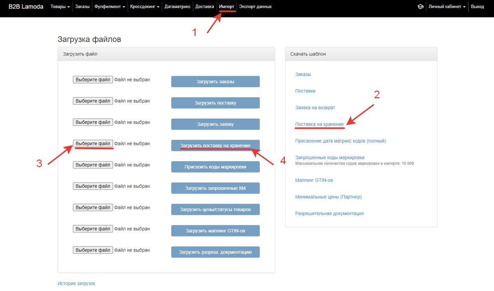
Task: Submit with Загрузить поставку на хранение button
Action: click(x=215, y=145)
